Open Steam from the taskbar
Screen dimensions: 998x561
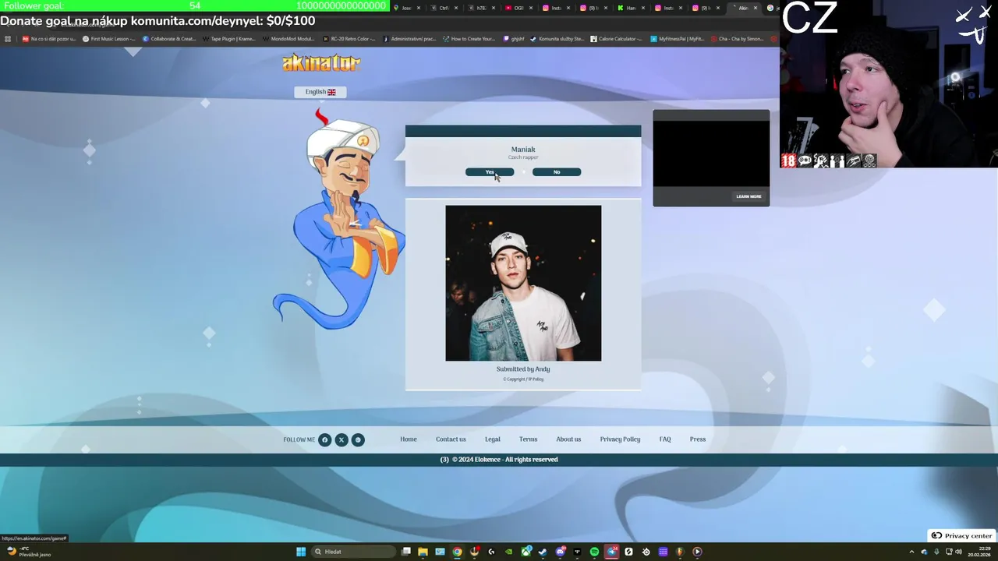tap(543, 552)
